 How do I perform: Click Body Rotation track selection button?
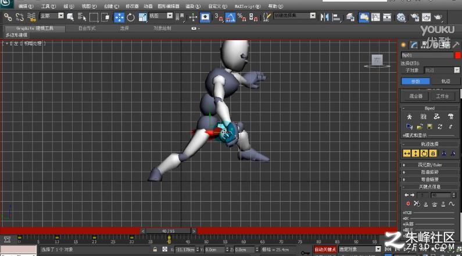point(424,153)
